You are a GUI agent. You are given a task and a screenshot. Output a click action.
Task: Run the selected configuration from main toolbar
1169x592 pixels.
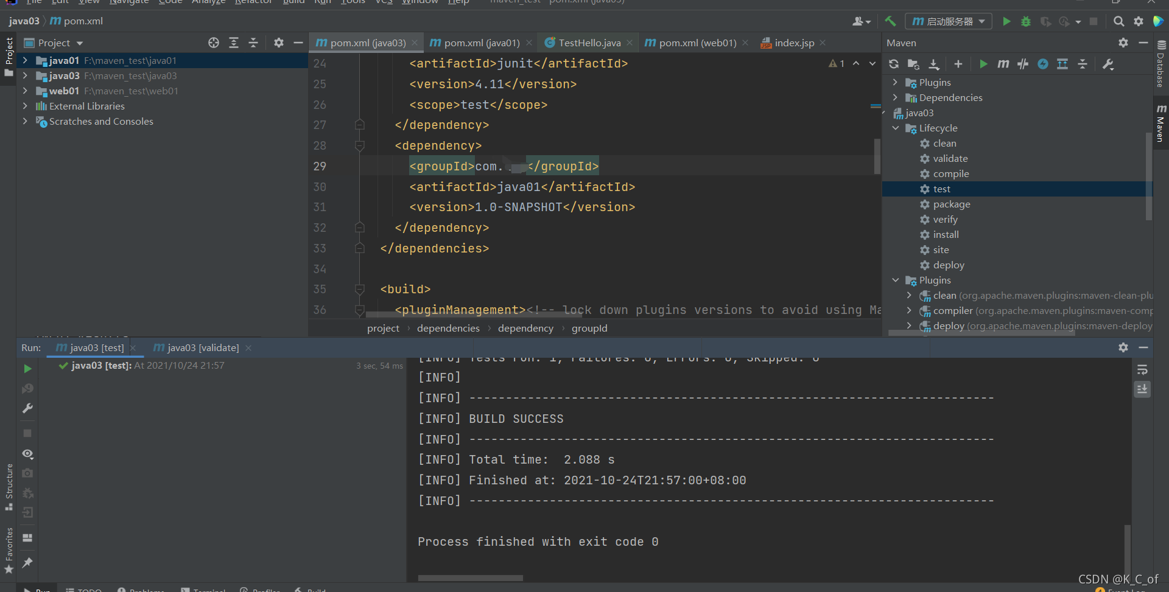[x=1006, y=21]
